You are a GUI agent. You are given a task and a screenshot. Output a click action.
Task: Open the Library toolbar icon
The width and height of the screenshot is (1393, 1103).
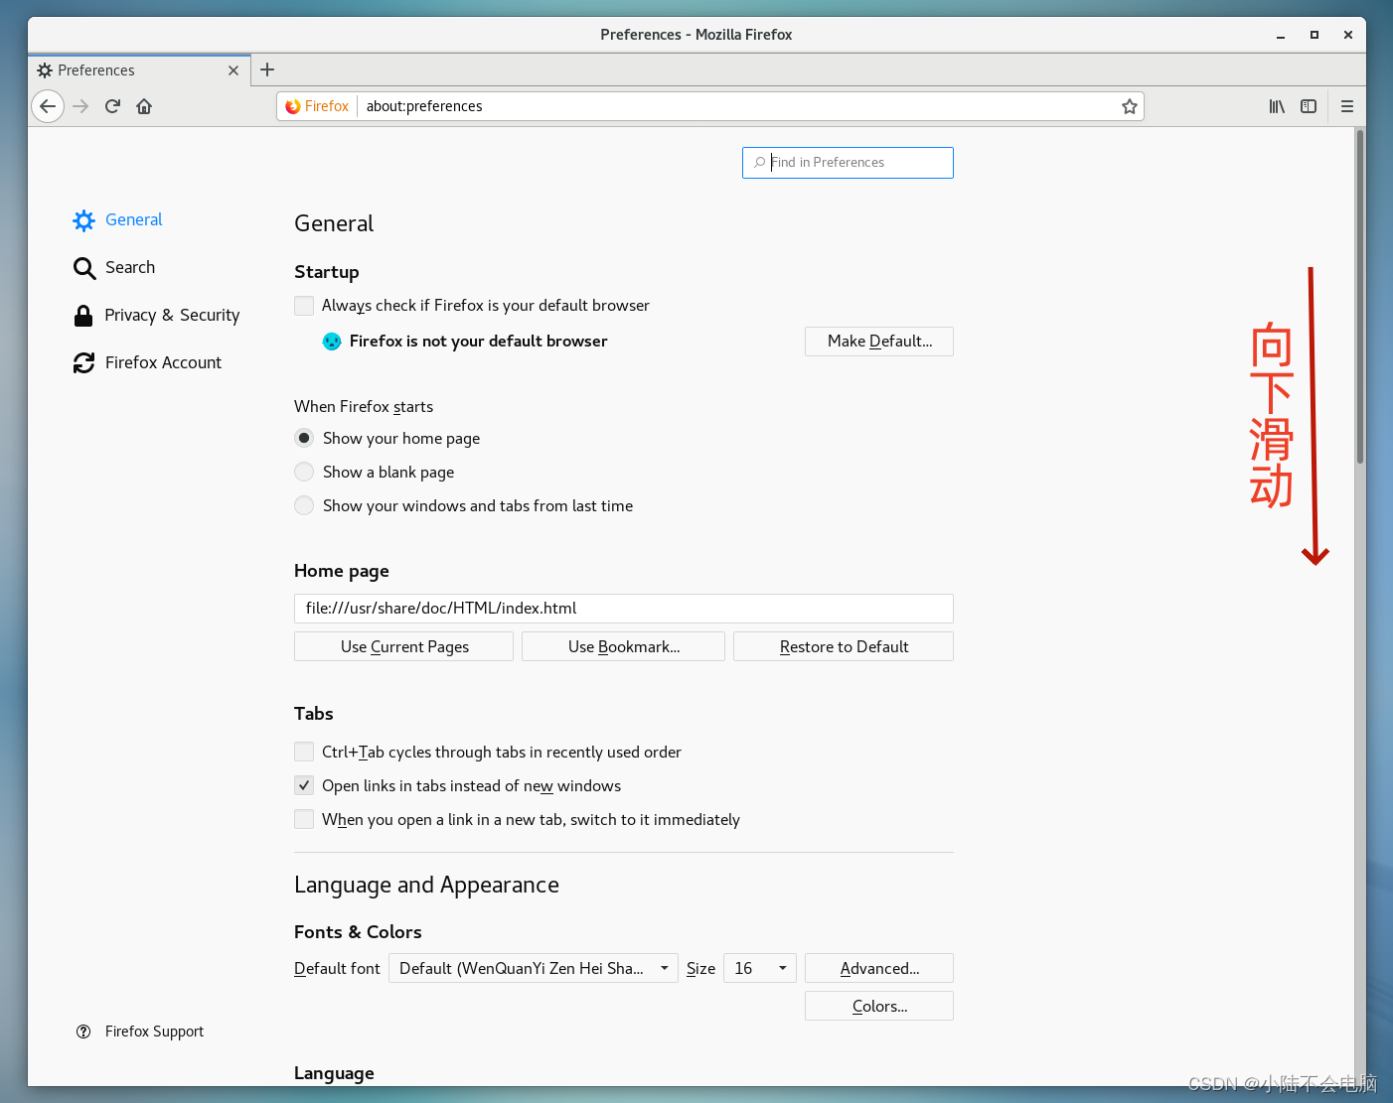[x=1277, y=106]
